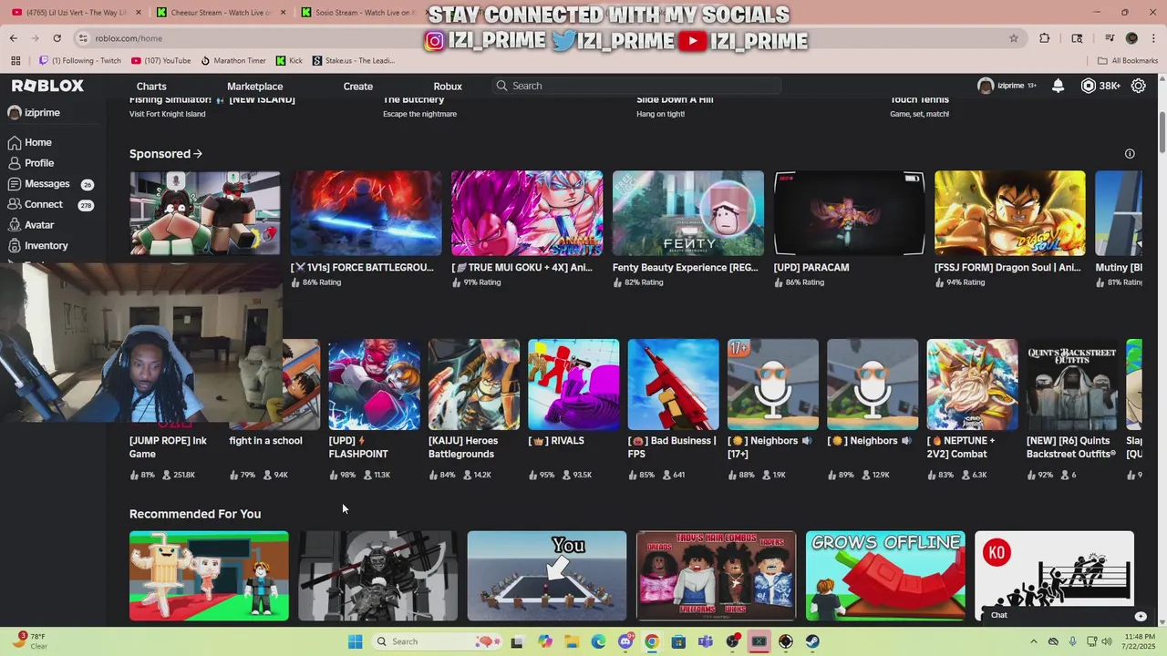The image size is (1167, 656).
Task: Open KAIJU Heroes Battlegrounds thumbnail
Action: (x=474, y=384)
